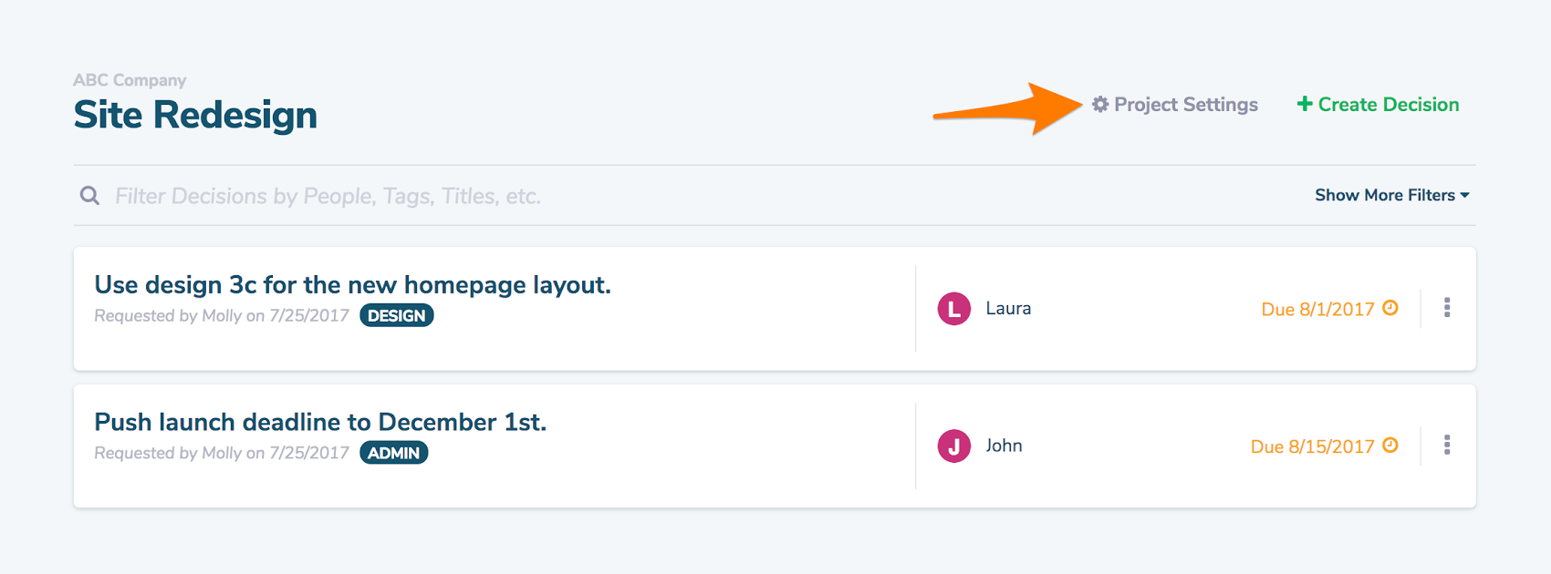Select Laura's avatar on the first decision
Viewport: 1551px width, 574px height.
point(953,308)
